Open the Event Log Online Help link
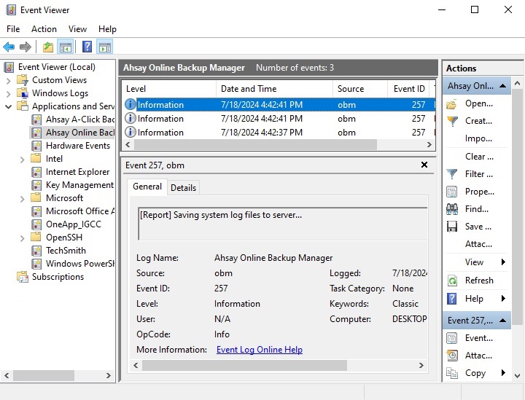This screenshot has width=525, height=400. (260, 350)
